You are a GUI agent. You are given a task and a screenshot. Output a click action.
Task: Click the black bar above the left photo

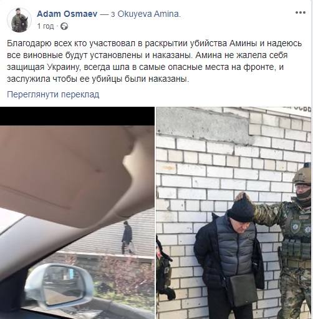click(77, 116)
